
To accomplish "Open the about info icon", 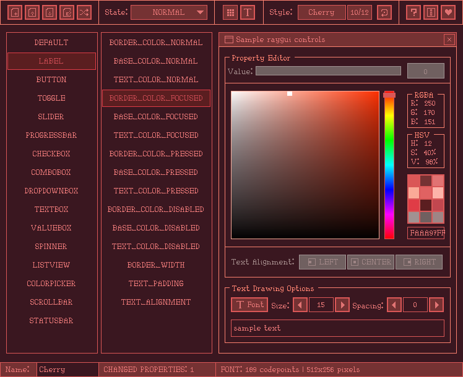I will coord(431,12).
